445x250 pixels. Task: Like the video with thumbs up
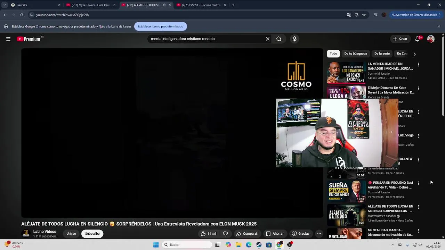pos(208,234)
